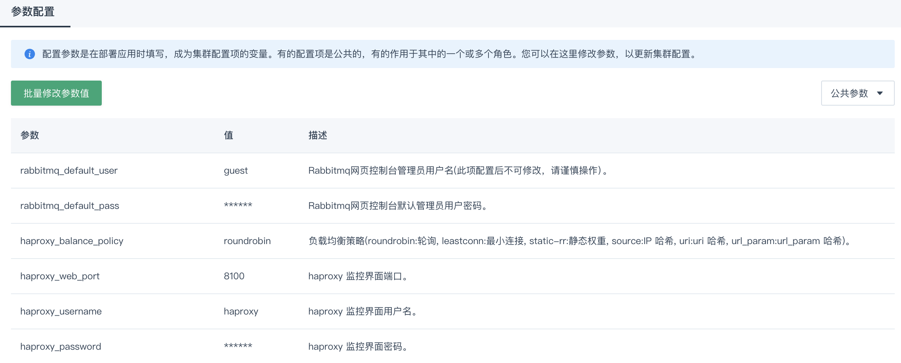Select the rabbitmq_default_pass parameter name
This screenshot has width=901, height=363.
point(70,206)
